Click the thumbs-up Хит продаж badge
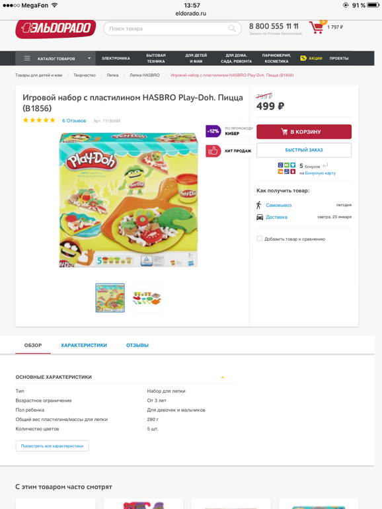The height and width of the screenshot is (509, 382). (213, 151)
